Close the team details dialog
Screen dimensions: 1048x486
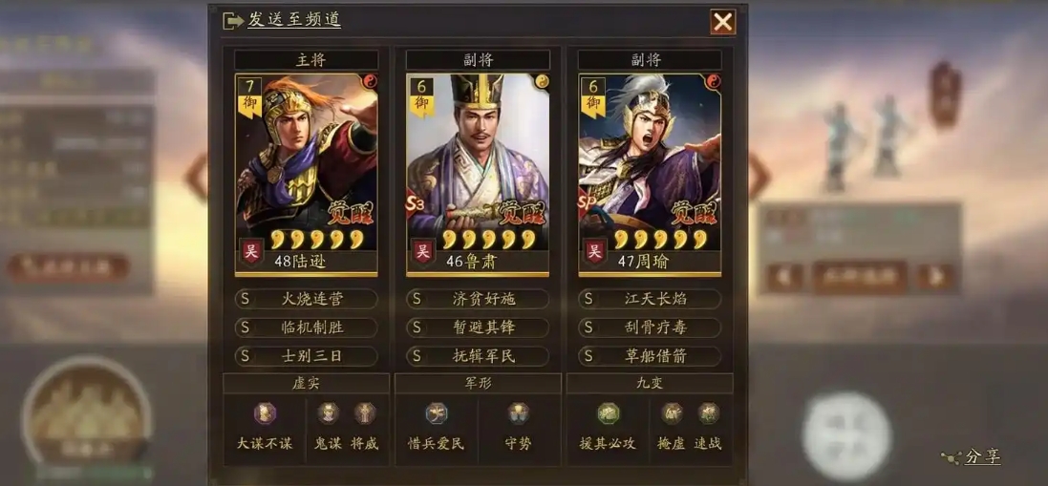click(722, 22)
